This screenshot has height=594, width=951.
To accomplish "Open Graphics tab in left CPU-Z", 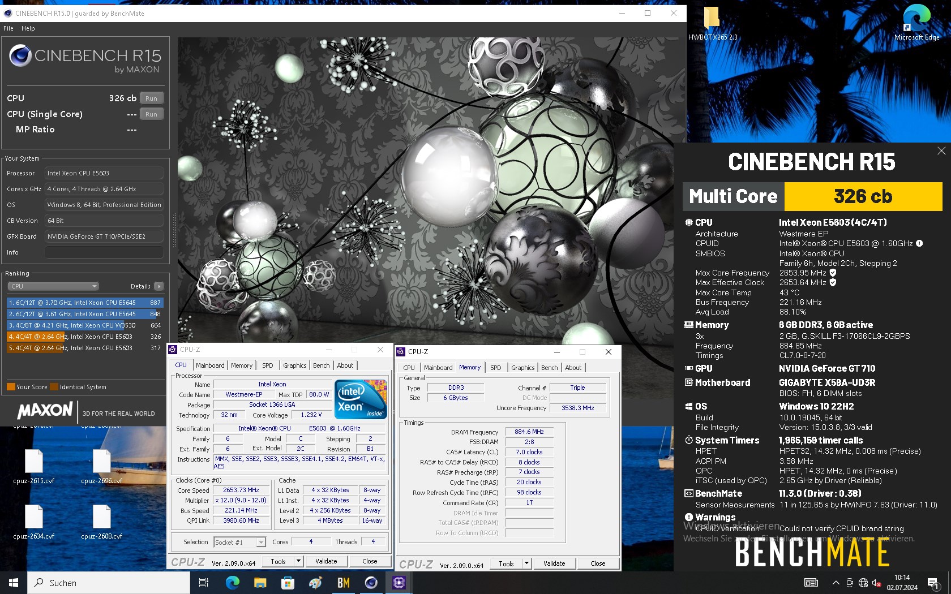I will click(x=295, y=365).
